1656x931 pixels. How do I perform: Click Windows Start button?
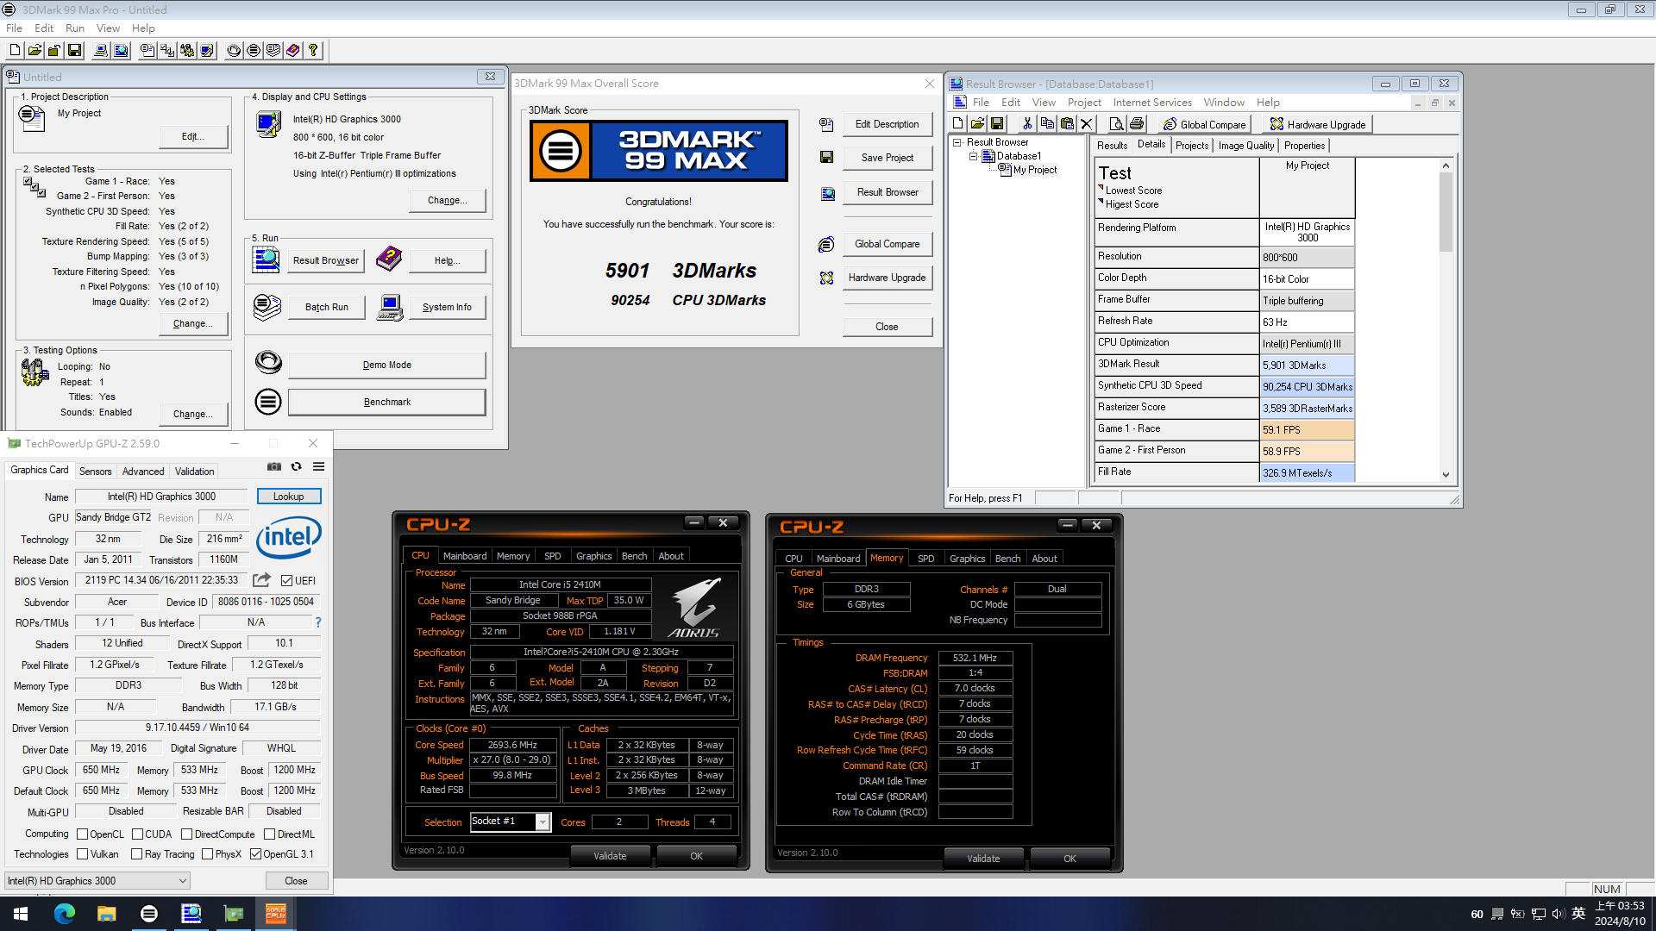(x=21, y=914)
